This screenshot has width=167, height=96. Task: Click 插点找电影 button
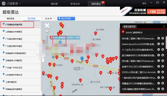(66, 18)
